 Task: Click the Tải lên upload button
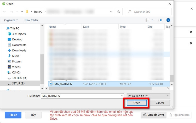[13, 115]
